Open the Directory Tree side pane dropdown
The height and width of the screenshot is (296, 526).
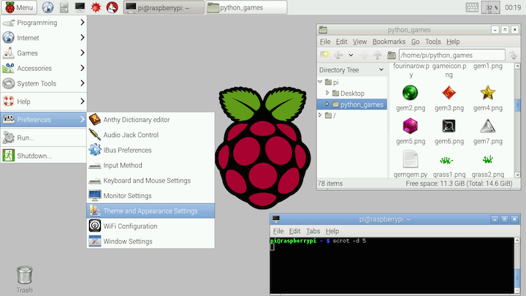[381, 69]
